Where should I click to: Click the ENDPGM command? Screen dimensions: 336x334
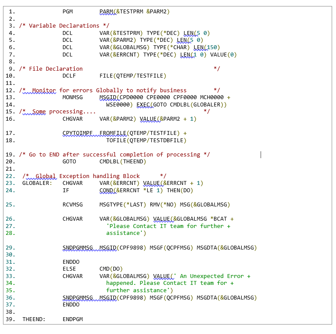click(73, 319)
